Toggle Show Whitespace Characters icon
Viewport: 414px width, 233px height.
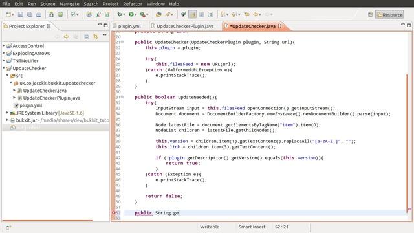210,14
